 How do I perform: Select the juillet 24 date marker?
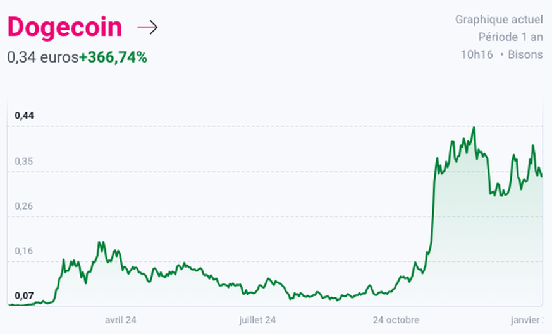pyautogui.click(x=257, y=320)
